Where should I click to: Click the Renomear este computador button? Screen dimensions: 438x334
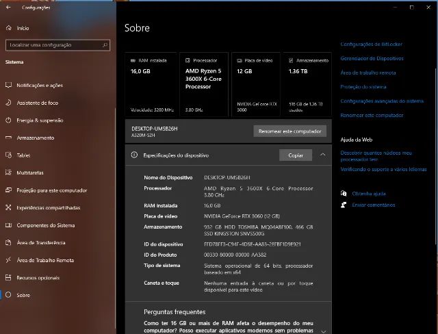coord(289,131)
